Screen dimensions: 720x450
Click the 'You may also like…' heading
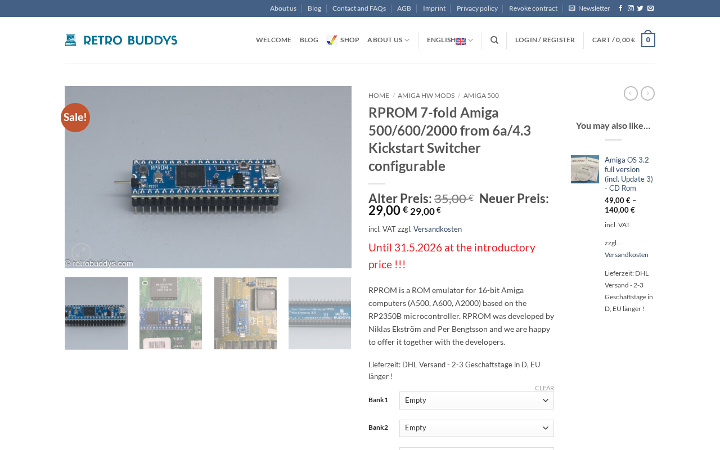(x=613, y=125)
